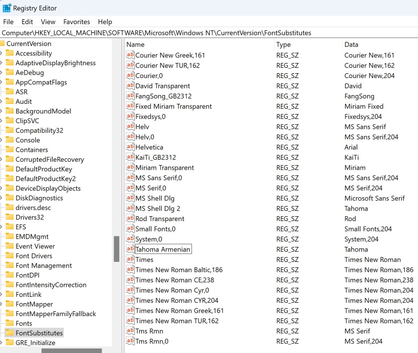
Task: Select the MS Sans Serif,0 value name
Action: point(159,178)
